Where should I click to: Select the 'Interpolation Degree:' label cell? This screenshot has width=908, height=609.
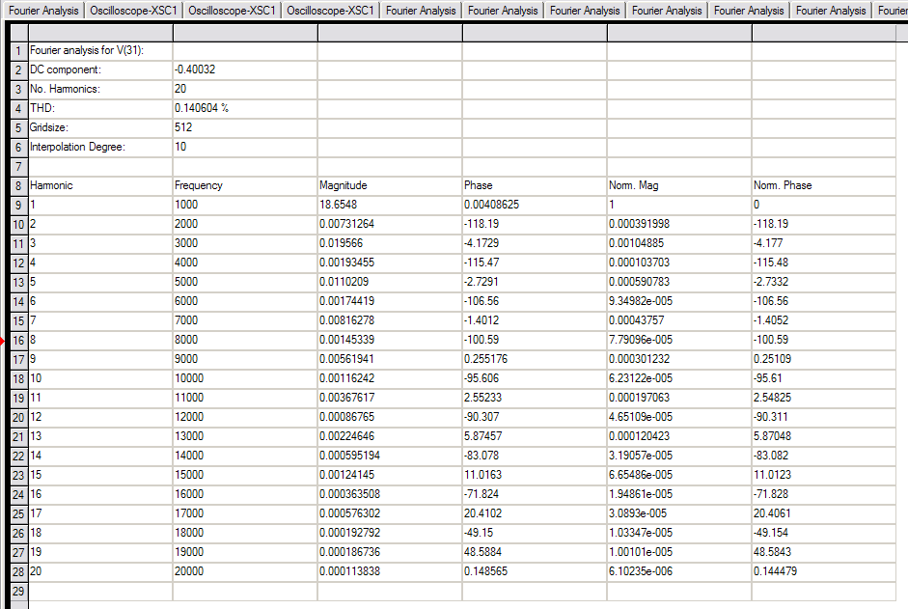[x=100, y=147]
